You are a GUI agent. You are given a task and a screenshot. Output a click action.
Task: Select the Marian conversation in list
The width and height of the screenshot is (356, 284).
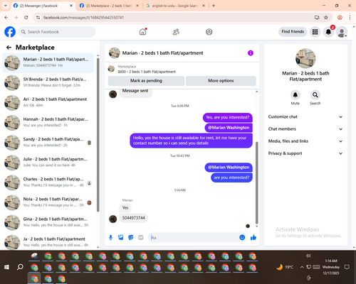tap(48, 62)
